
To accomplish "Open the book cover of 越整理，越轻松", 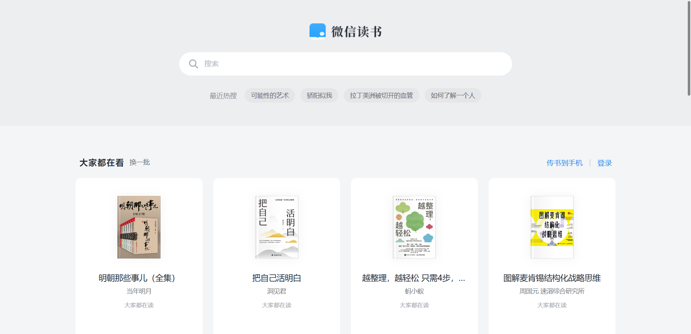I will tap(414, 227).
